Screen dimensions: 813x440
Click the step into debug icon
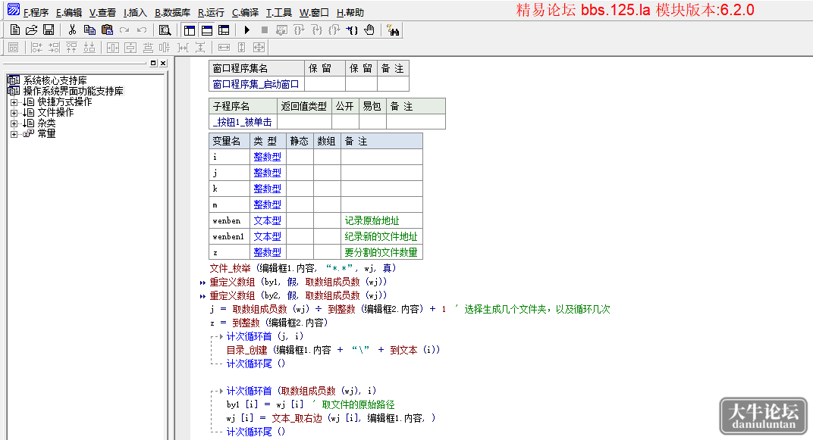317,30
